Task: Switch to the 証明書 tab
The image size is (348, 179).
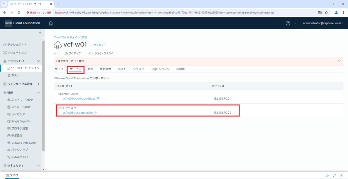Action: click(180, 69)
